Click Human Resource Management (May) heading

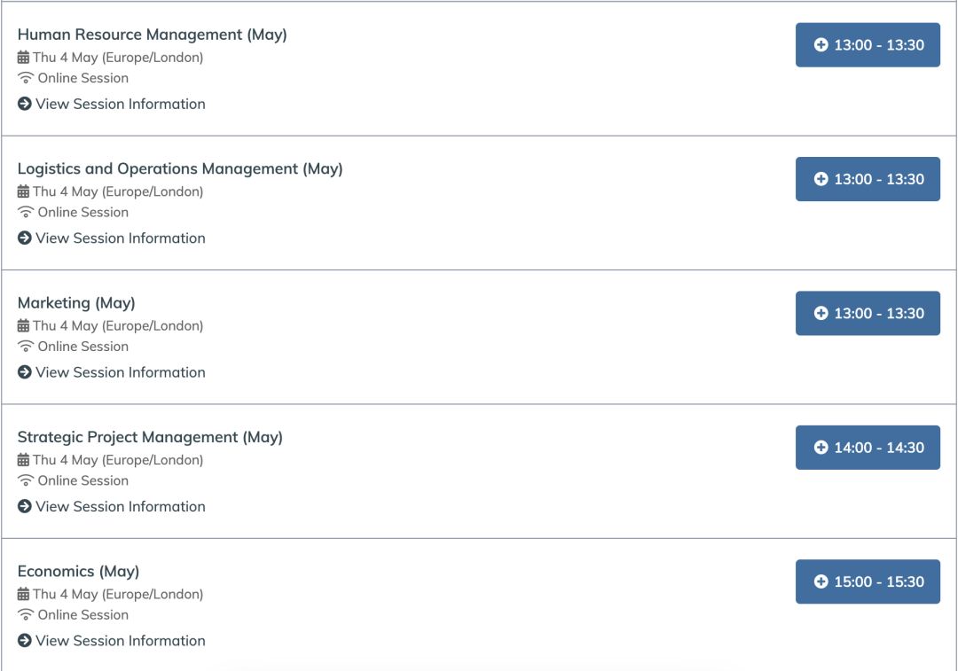point(153,35)
